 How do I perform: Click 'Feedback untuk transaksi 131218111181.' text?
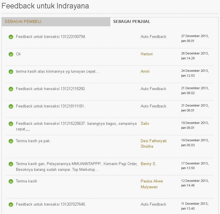point(51,106)
